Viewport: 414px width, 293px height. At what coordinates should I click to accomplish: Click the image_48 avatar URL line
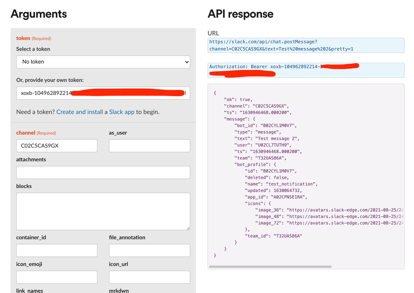click(x=329, y=216)
